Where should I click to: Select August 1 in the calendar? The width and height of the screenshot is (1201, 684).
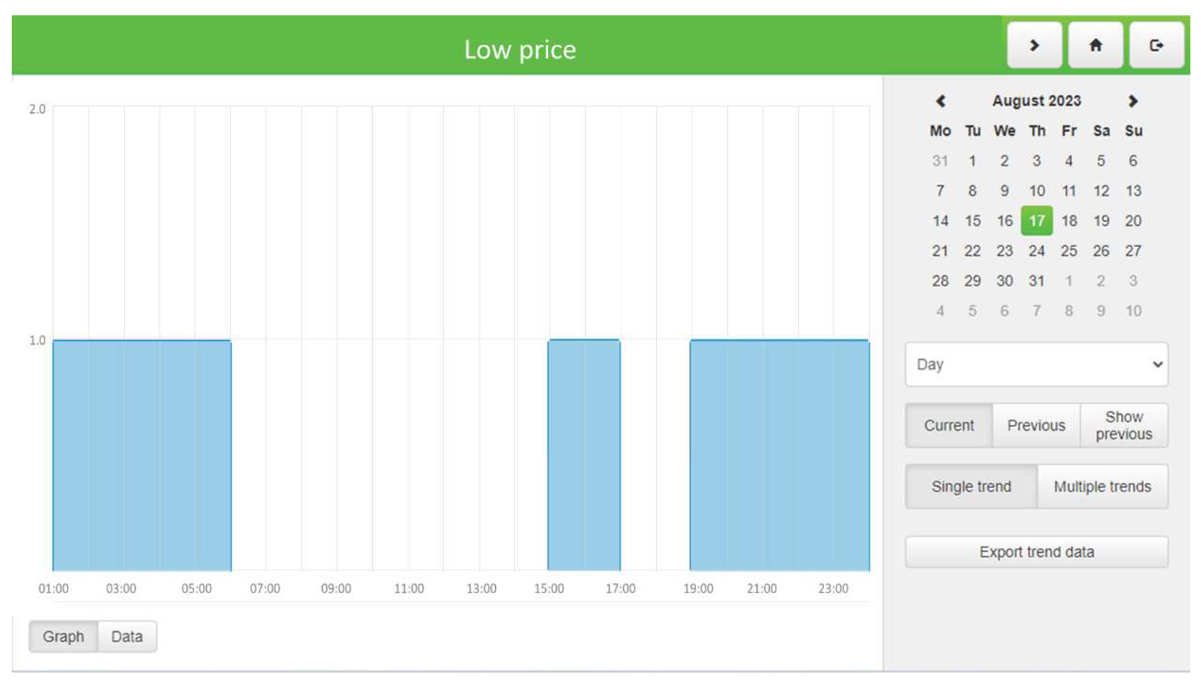(972, 161)
